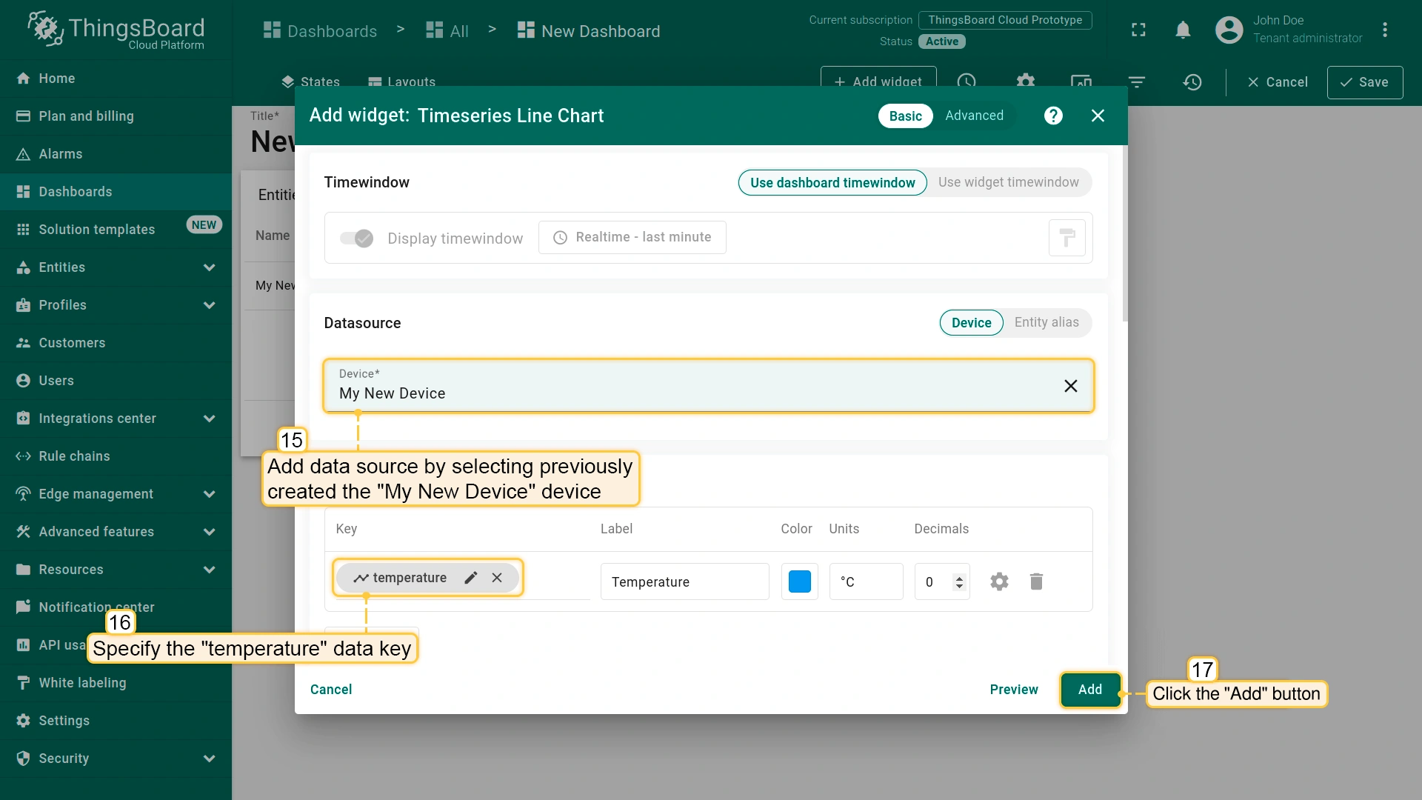
Task: Open widget help question mark
Action: 1052,116
